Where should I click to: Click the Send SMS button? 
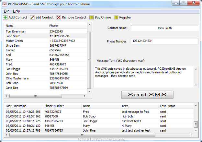click(147, 95)
